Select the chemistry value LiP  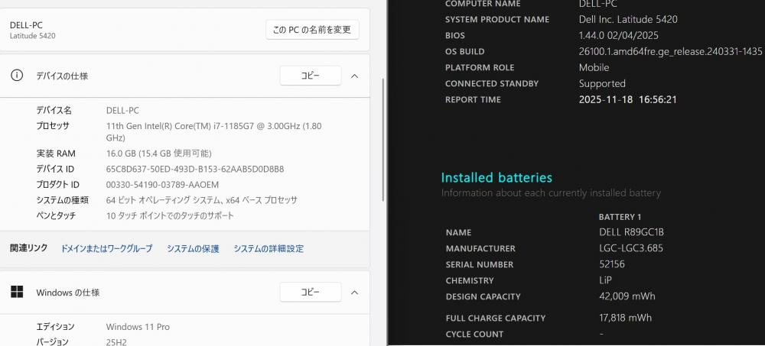click(x=605, y=280)
